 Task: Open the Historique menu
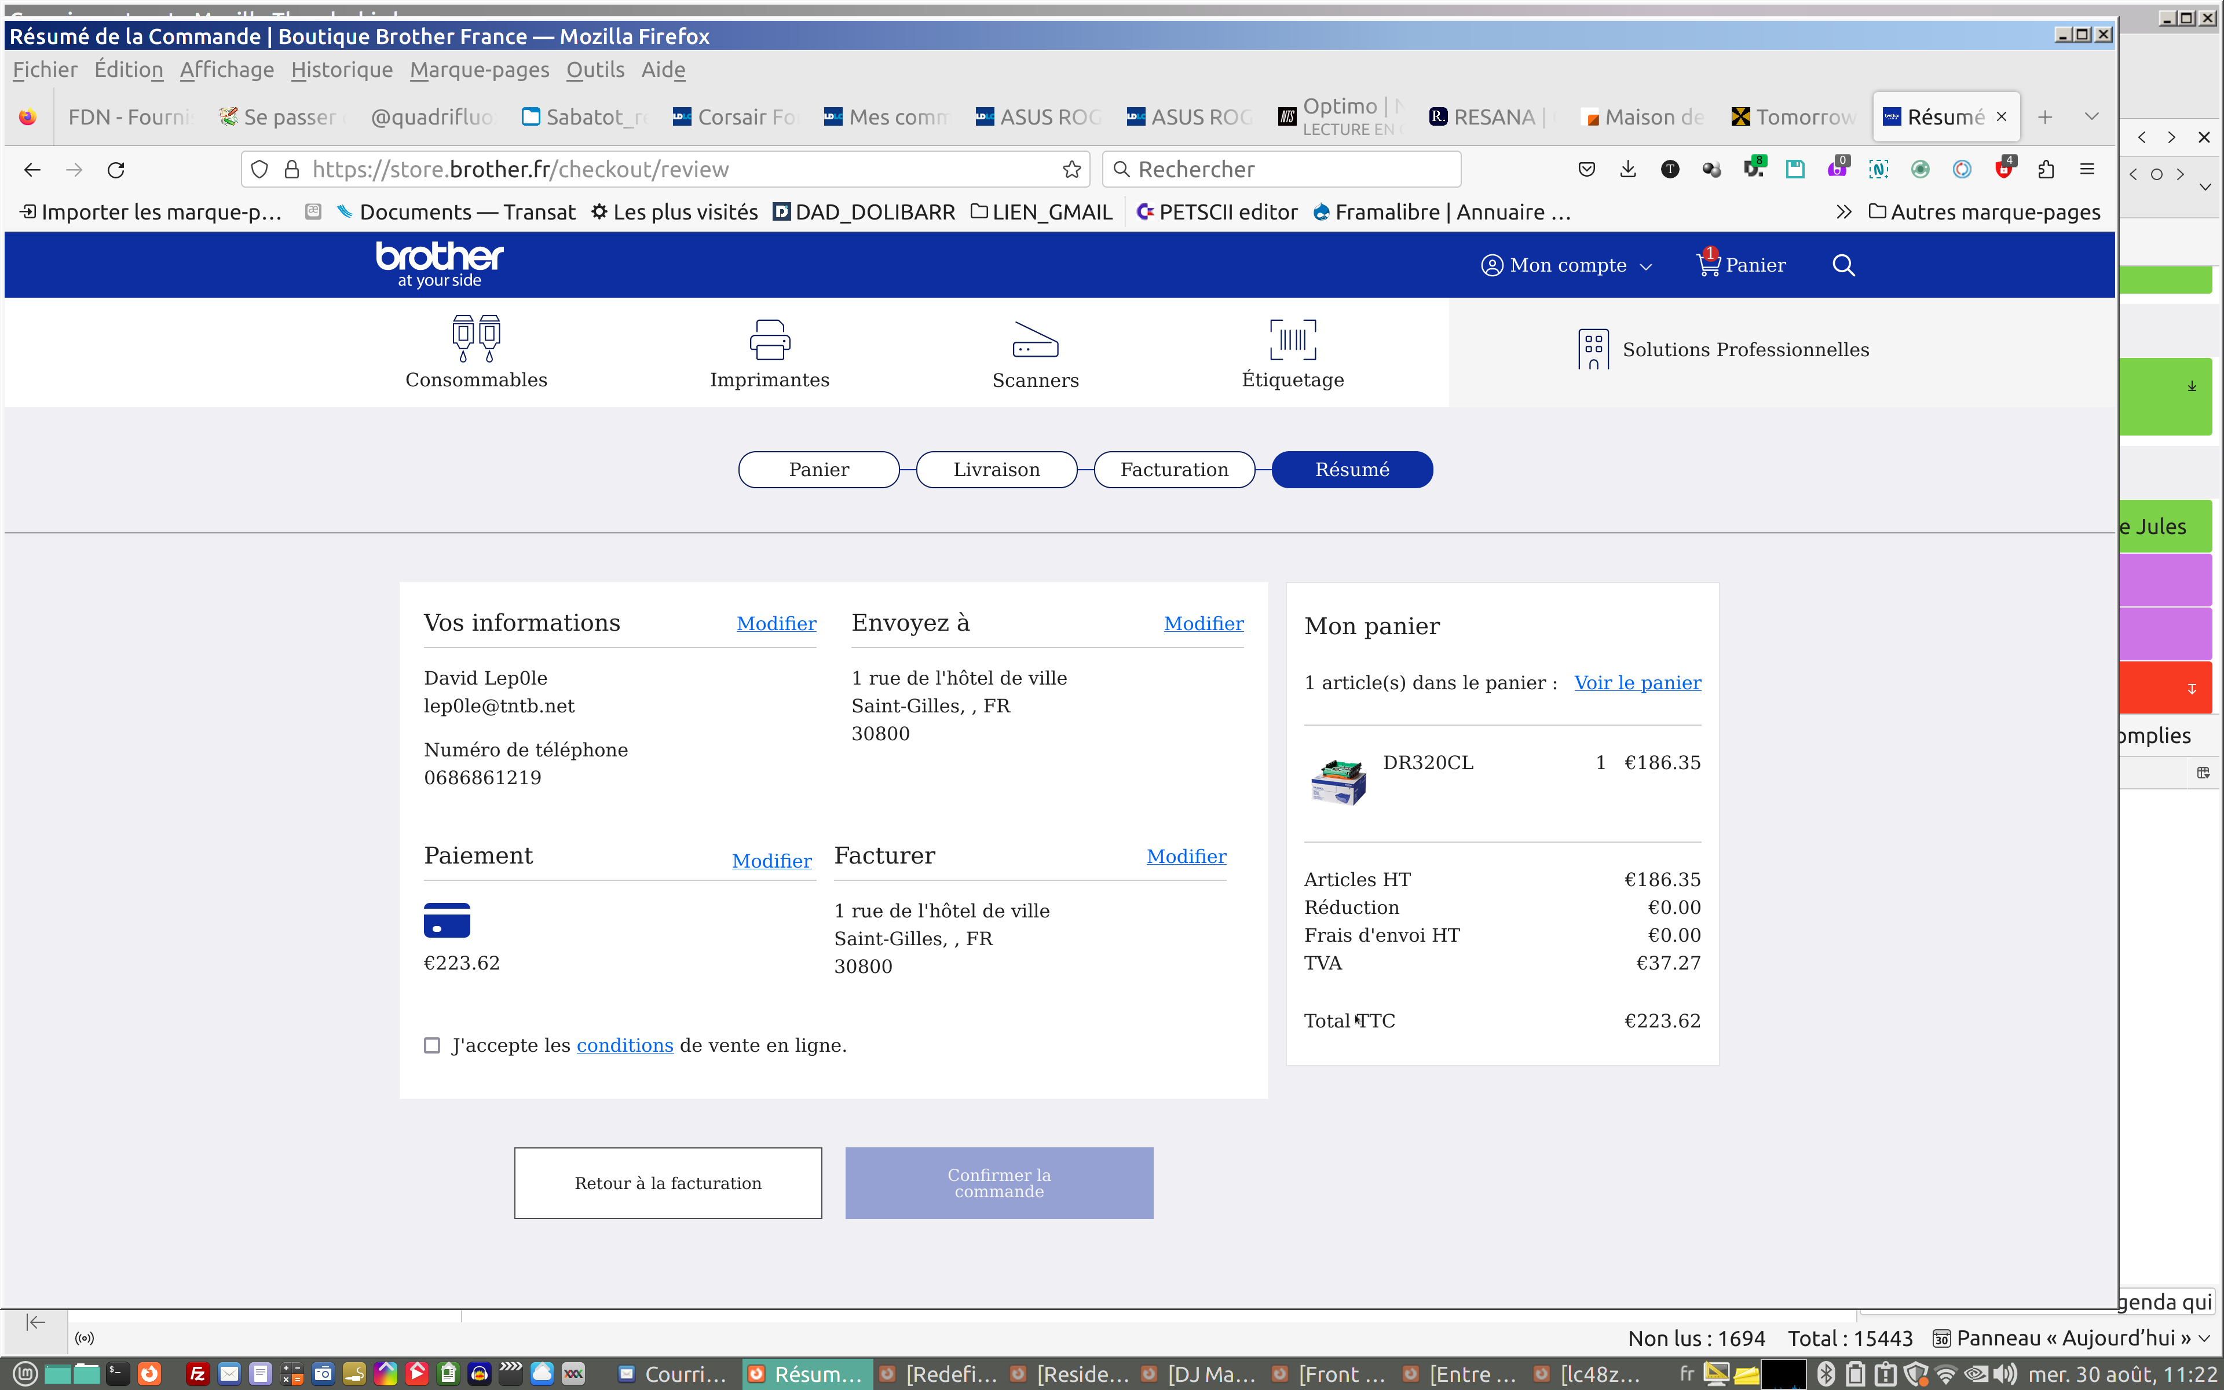(341, 70)
